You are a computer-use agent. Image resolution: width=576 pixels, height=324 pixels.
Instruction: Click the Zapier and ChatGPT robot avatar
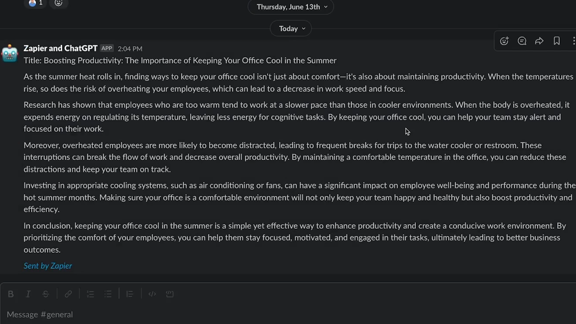coord(10,54)
